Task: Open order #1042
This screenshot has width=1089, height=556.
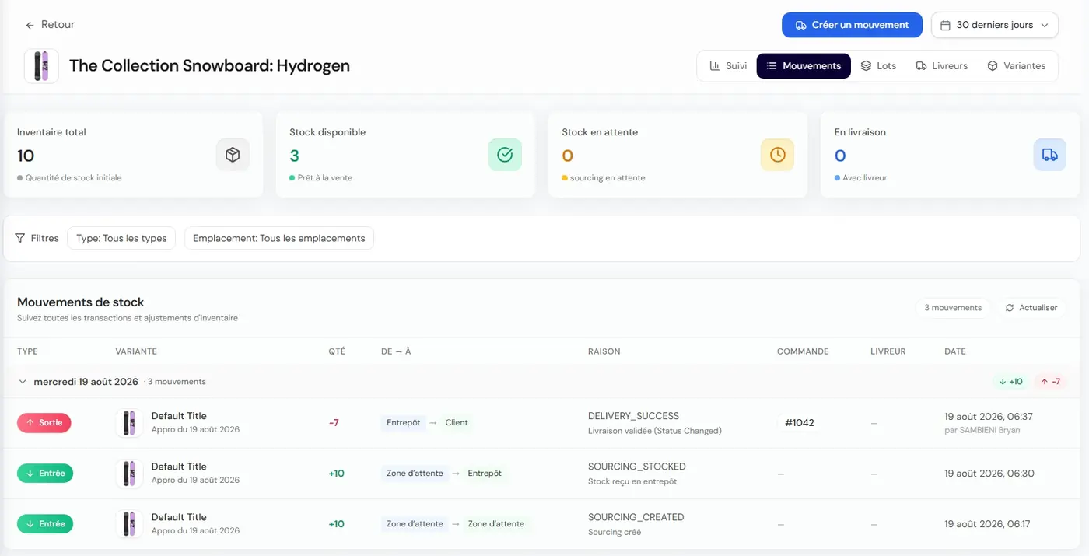Action: [x=800, y=423]
